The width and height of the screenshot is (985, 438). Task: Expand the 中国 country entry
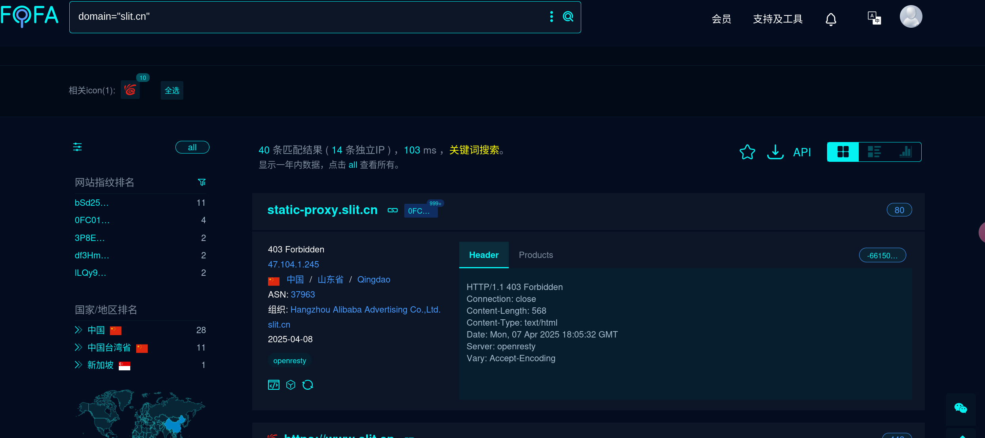click(x=78, y=330)
